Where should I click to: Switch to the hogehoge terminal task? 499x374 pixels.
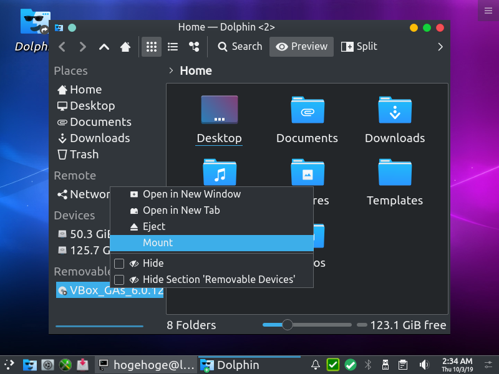[x=146, y=365]
